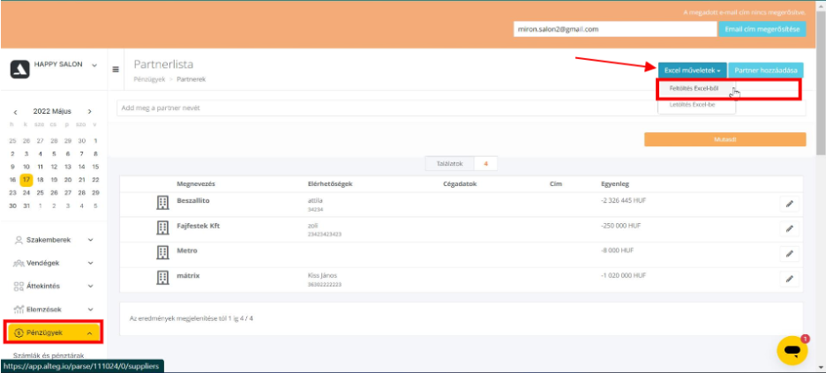Click the building icon next to Beszallito

[162, 203]
